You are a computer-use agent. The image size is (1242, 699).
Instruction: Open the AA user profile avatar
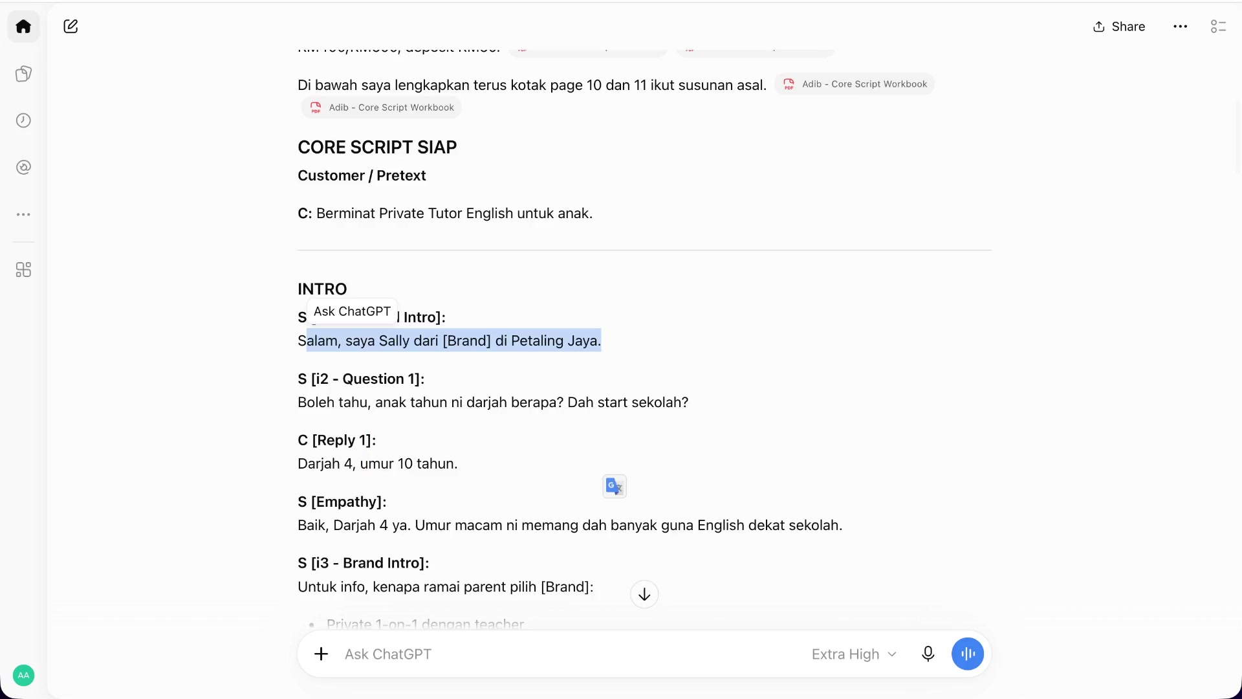(23, 675)
